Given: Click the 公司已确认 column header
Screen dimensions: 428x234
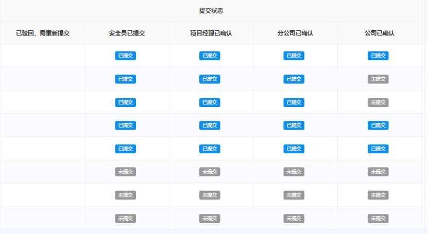Looking at the screenshot, I should coord(379,33).
